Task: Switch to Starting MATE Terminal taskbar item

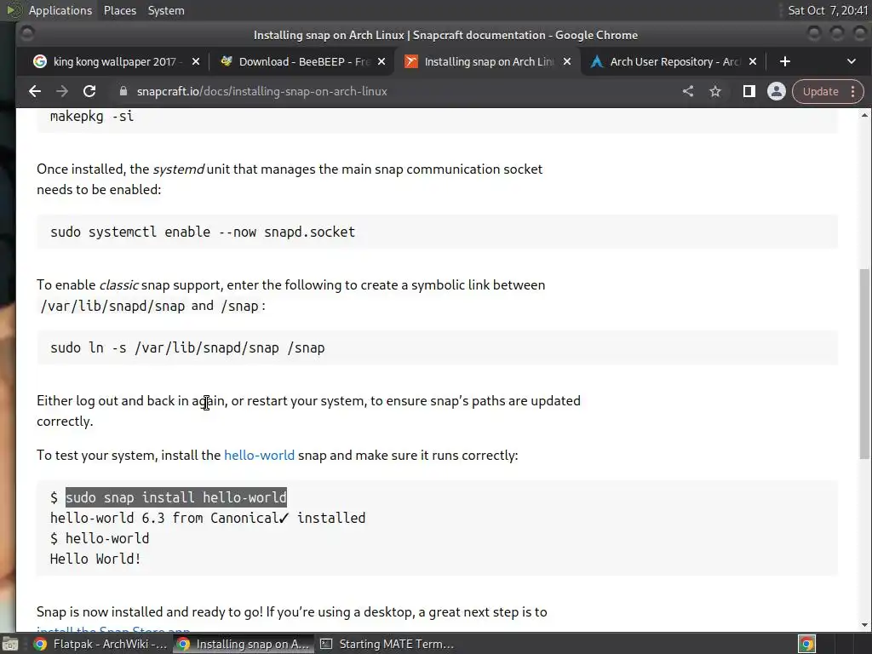Action: [x=387, y=644]
